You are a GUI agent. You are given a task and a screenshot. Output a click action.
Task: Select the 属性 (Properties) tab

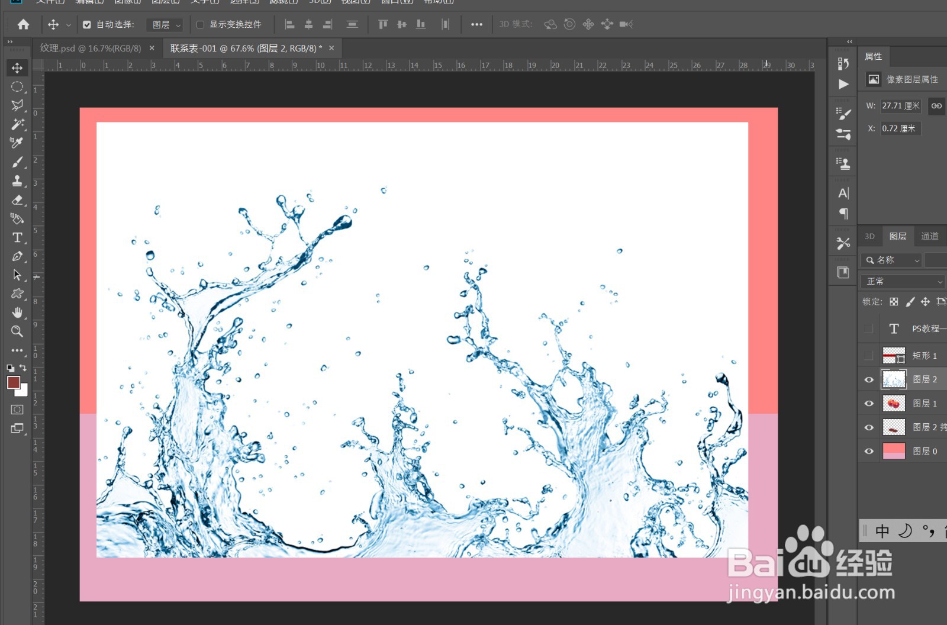pyautogui.click(x=873, y=57)
